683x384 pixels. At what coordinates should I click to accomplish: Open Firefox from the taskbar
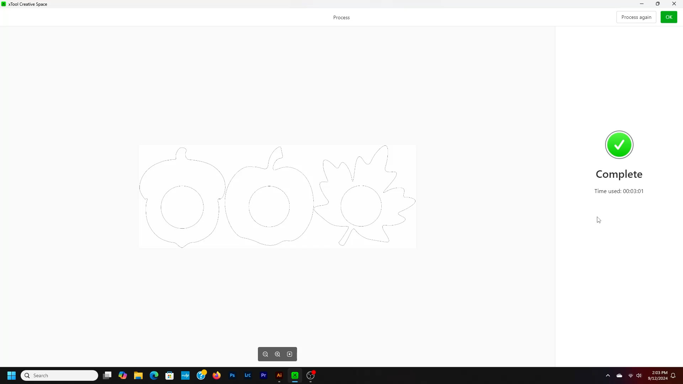tap(217, 375)
